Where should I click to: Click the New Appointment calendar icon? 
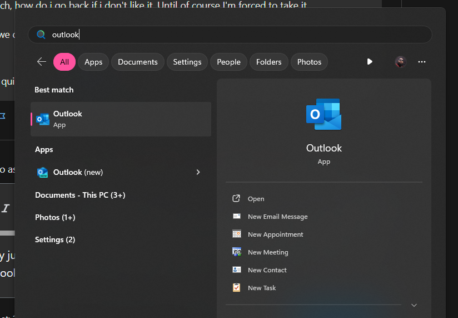click(237, 234)
